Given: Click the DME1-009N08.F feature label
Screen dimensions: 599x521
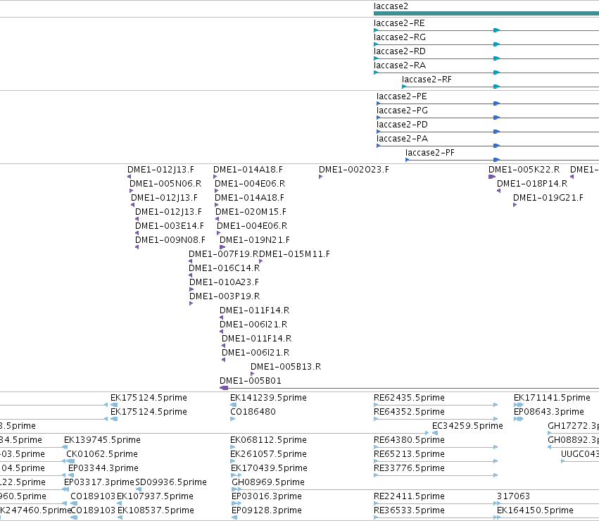Looking at the screenshot, I should [x=170, y=240].
